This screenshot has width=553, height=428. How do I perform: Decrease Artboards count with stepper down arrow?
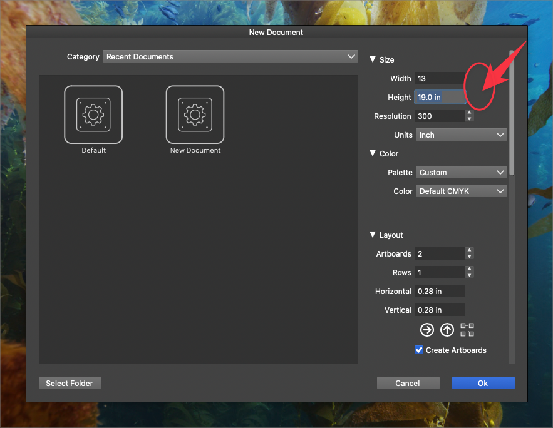(469, 257)
